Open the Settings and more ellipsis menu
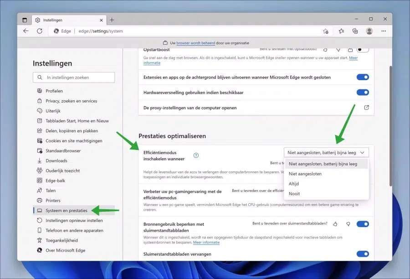 coord(384,31)
